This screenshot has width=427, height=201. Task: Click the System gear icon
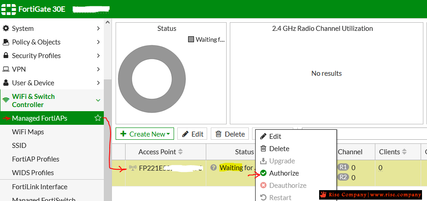coord(6,29)
